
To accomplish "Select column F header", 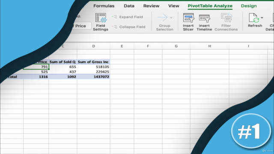I will click(x=148, y=46).
